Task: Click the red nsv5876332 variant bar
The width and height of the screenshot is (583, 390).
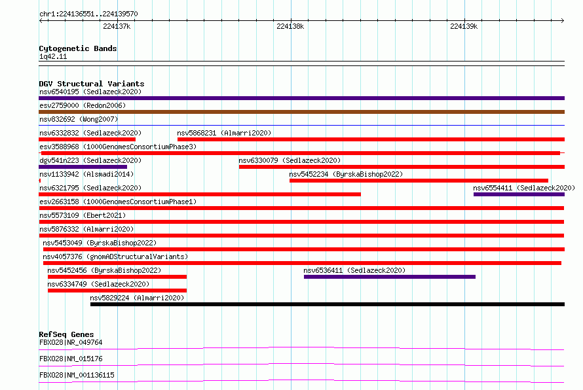Action: click(x=301, y=236)
